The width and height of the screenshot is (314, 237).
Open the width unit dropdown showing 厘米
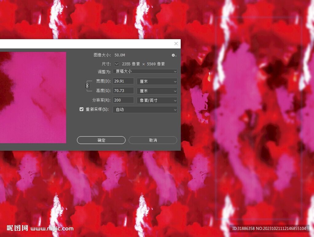tap(157, 81)
